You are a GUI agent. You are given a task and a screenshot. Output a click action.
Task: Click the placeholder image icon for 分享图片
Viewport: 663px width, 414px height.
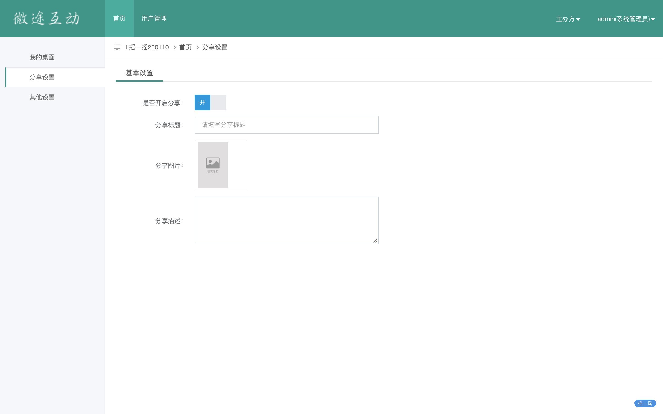213,165
